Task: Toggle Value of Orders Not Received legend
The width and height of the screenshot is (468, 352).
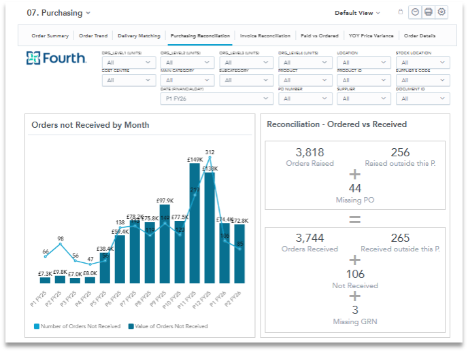Action: (168, 326)
